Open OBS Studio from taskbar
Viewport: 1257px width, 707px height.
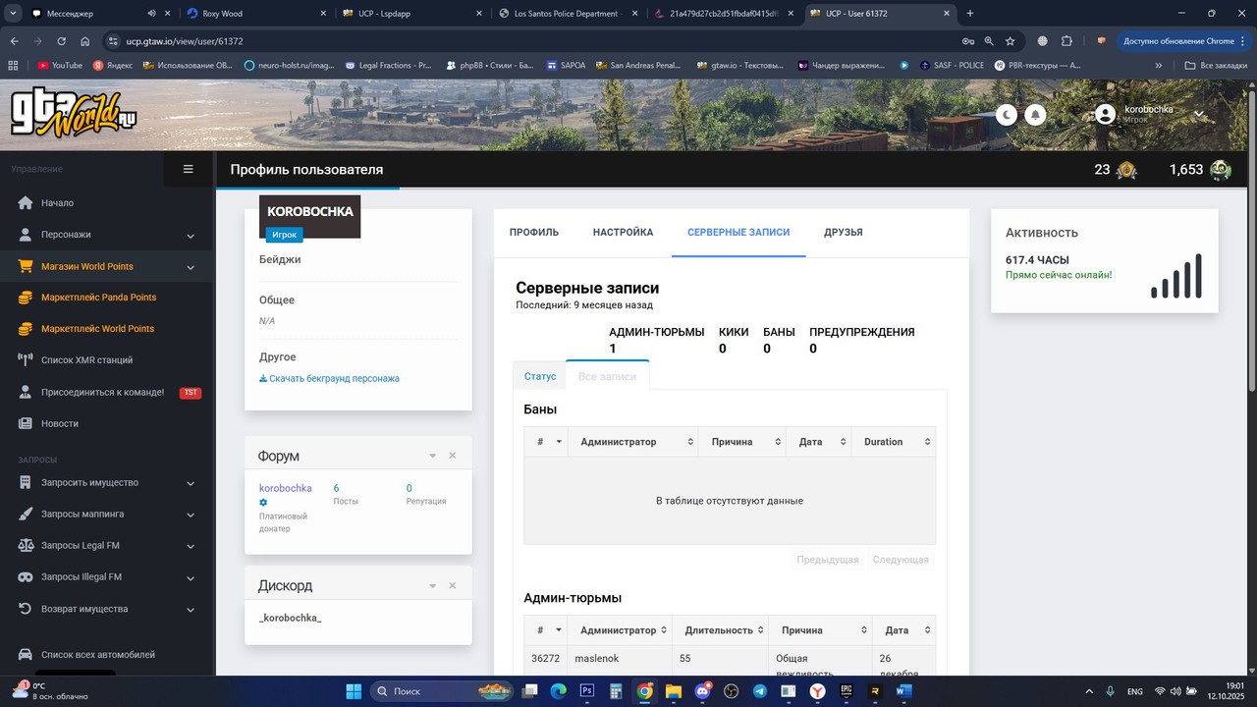(731, 691)
